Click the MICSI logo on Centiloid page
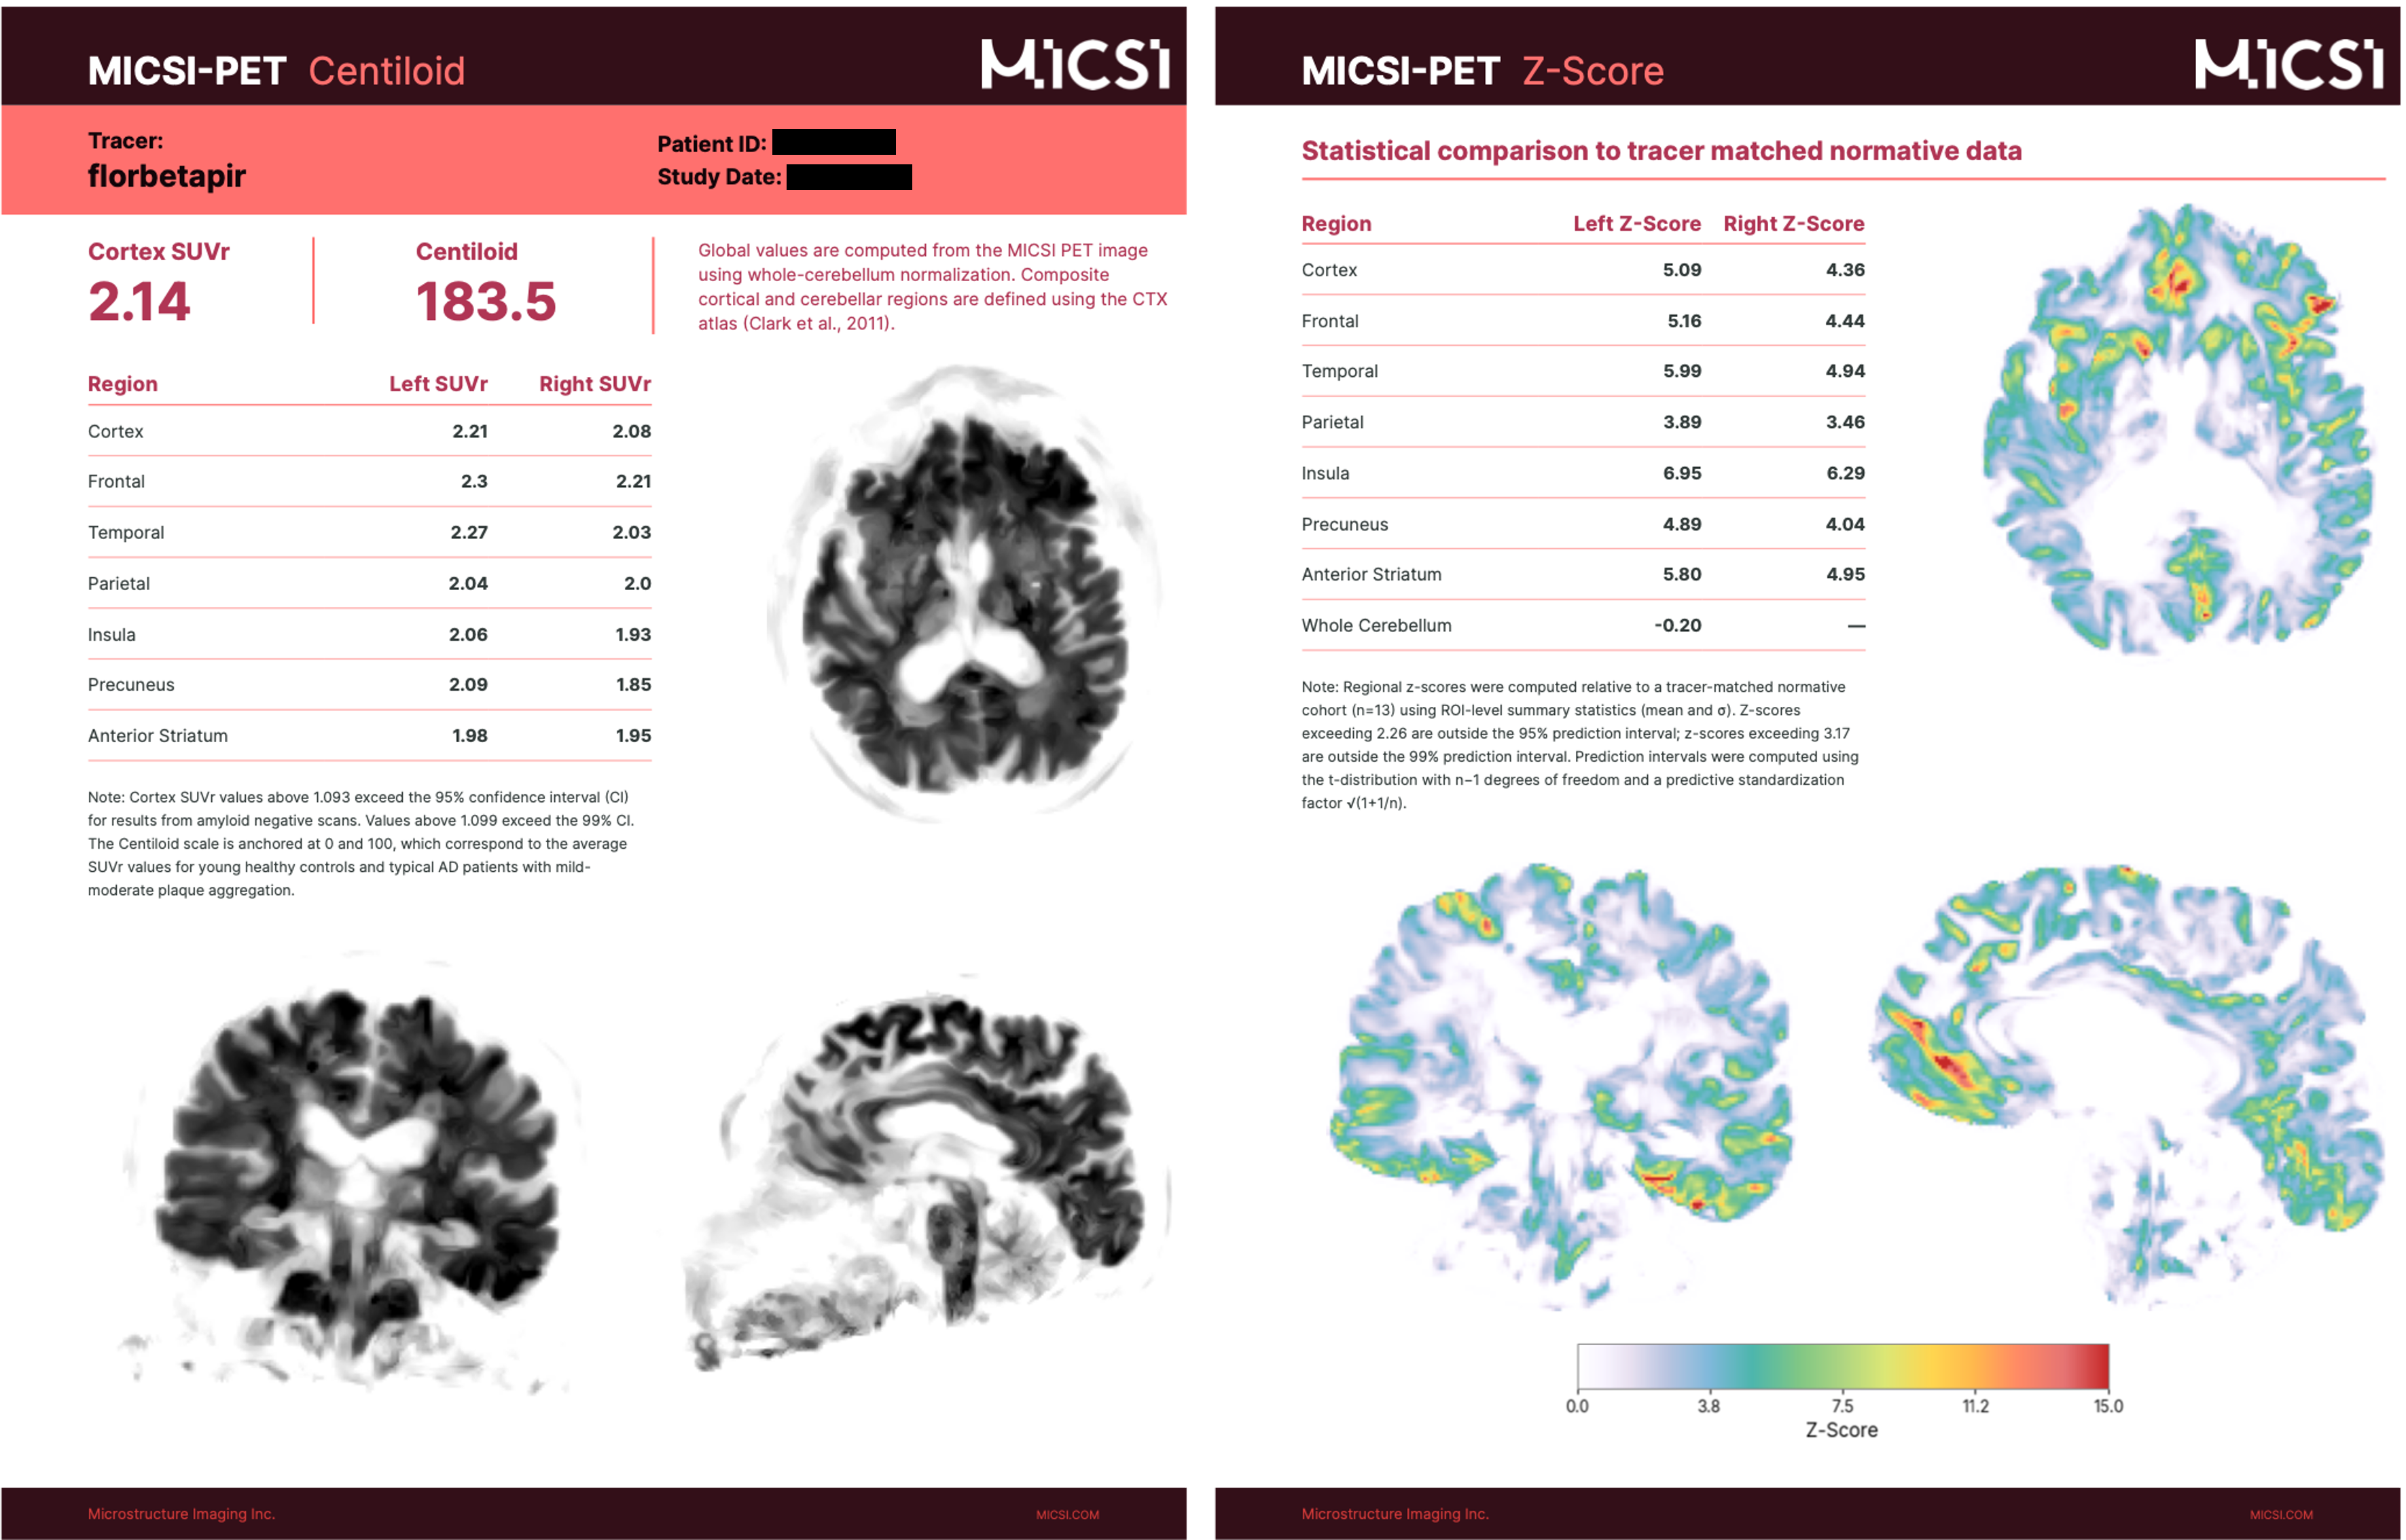Viewport: 2406px width, 1540px height. [1075, 65]
